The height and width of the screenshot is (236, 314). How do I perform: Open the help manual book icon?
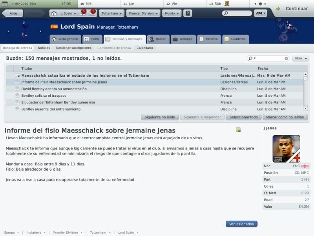click(x=188, y=13)
